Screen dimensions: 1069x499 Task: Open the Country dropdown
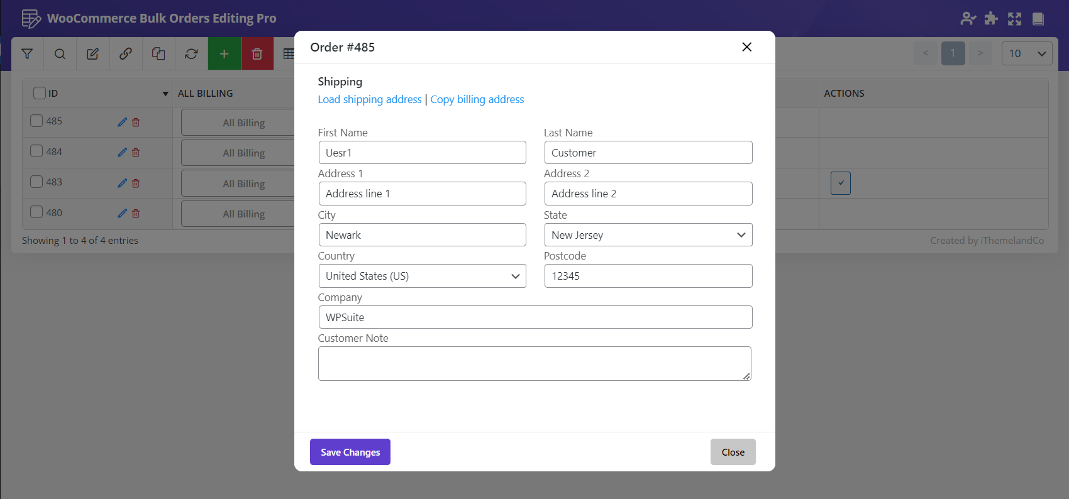pyautogui.click(x=422, y=276)
